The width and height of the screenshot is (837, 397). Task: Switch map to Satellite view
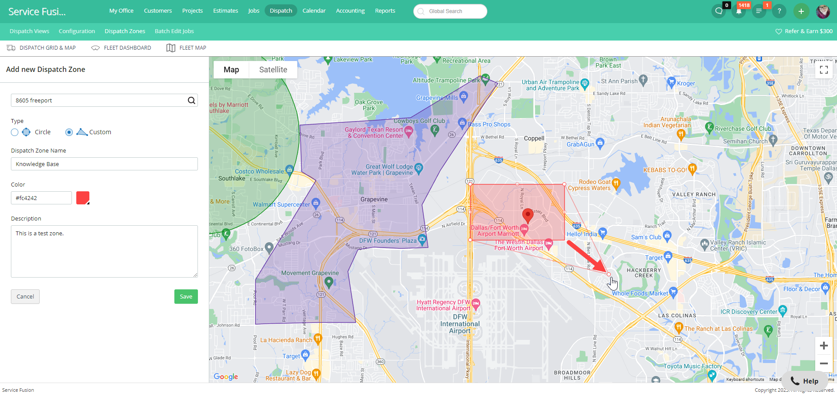(x=273, y=70)
